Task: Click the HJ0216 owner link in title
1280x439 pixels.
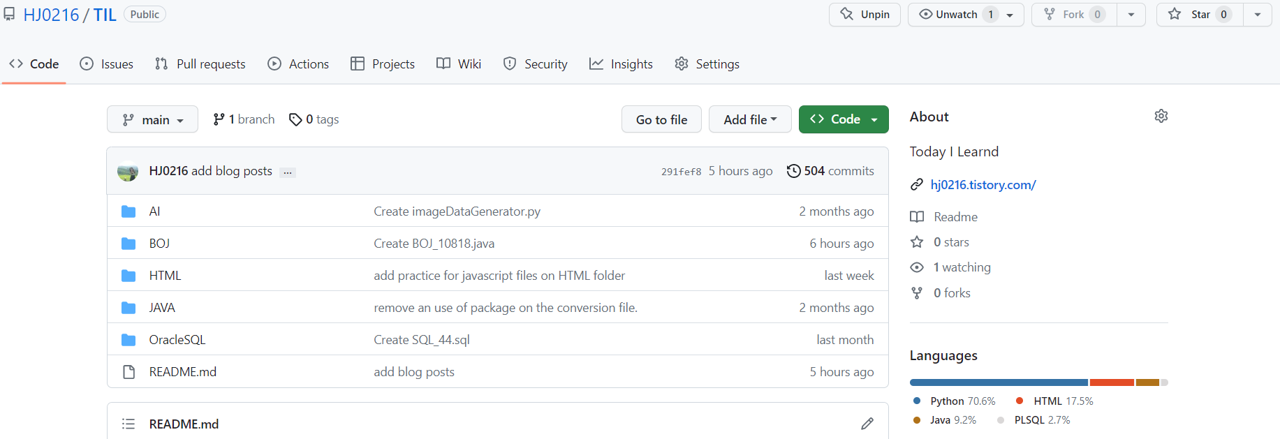Action: pyautogui.click(x=51, y=15)
